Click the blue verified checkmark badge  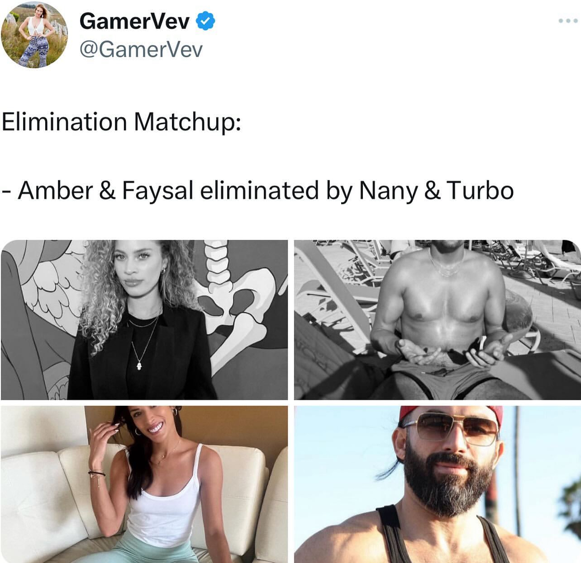click(x=205, y=21)
